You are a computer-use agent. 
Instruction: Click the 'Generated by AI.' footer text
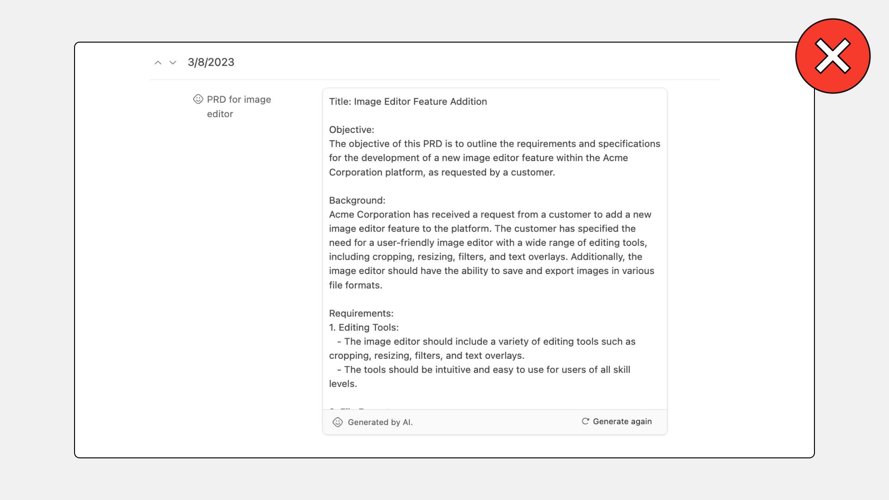click(380, 422)
